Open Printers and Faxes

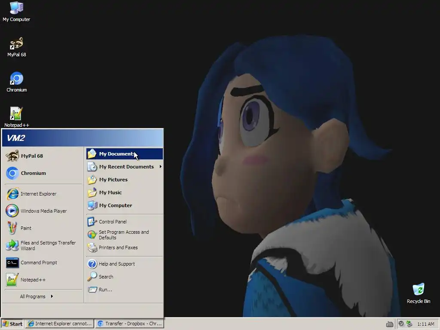(125, 247)
